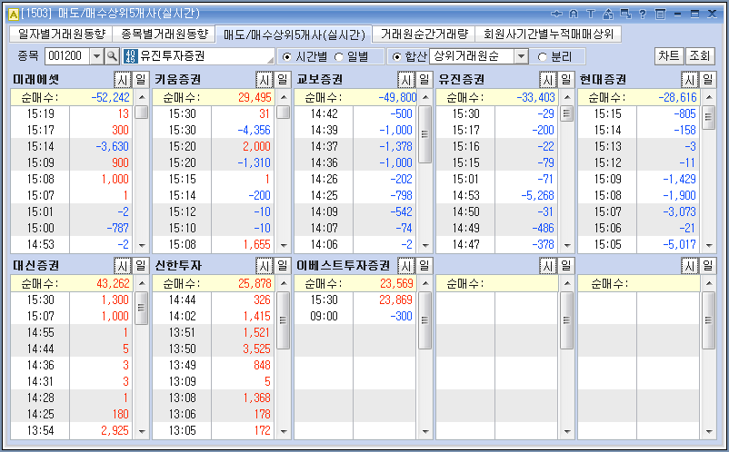Image resolution: width=729 pixels, height=452 pixels.
Task: Click the stock search magnifier icon
Action: pos(112,56)
